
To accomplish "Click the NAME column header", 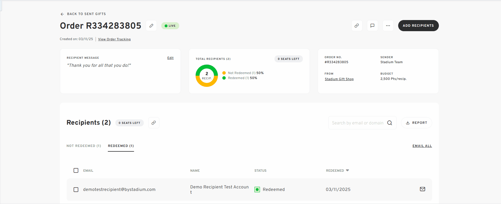I will 195,171.
